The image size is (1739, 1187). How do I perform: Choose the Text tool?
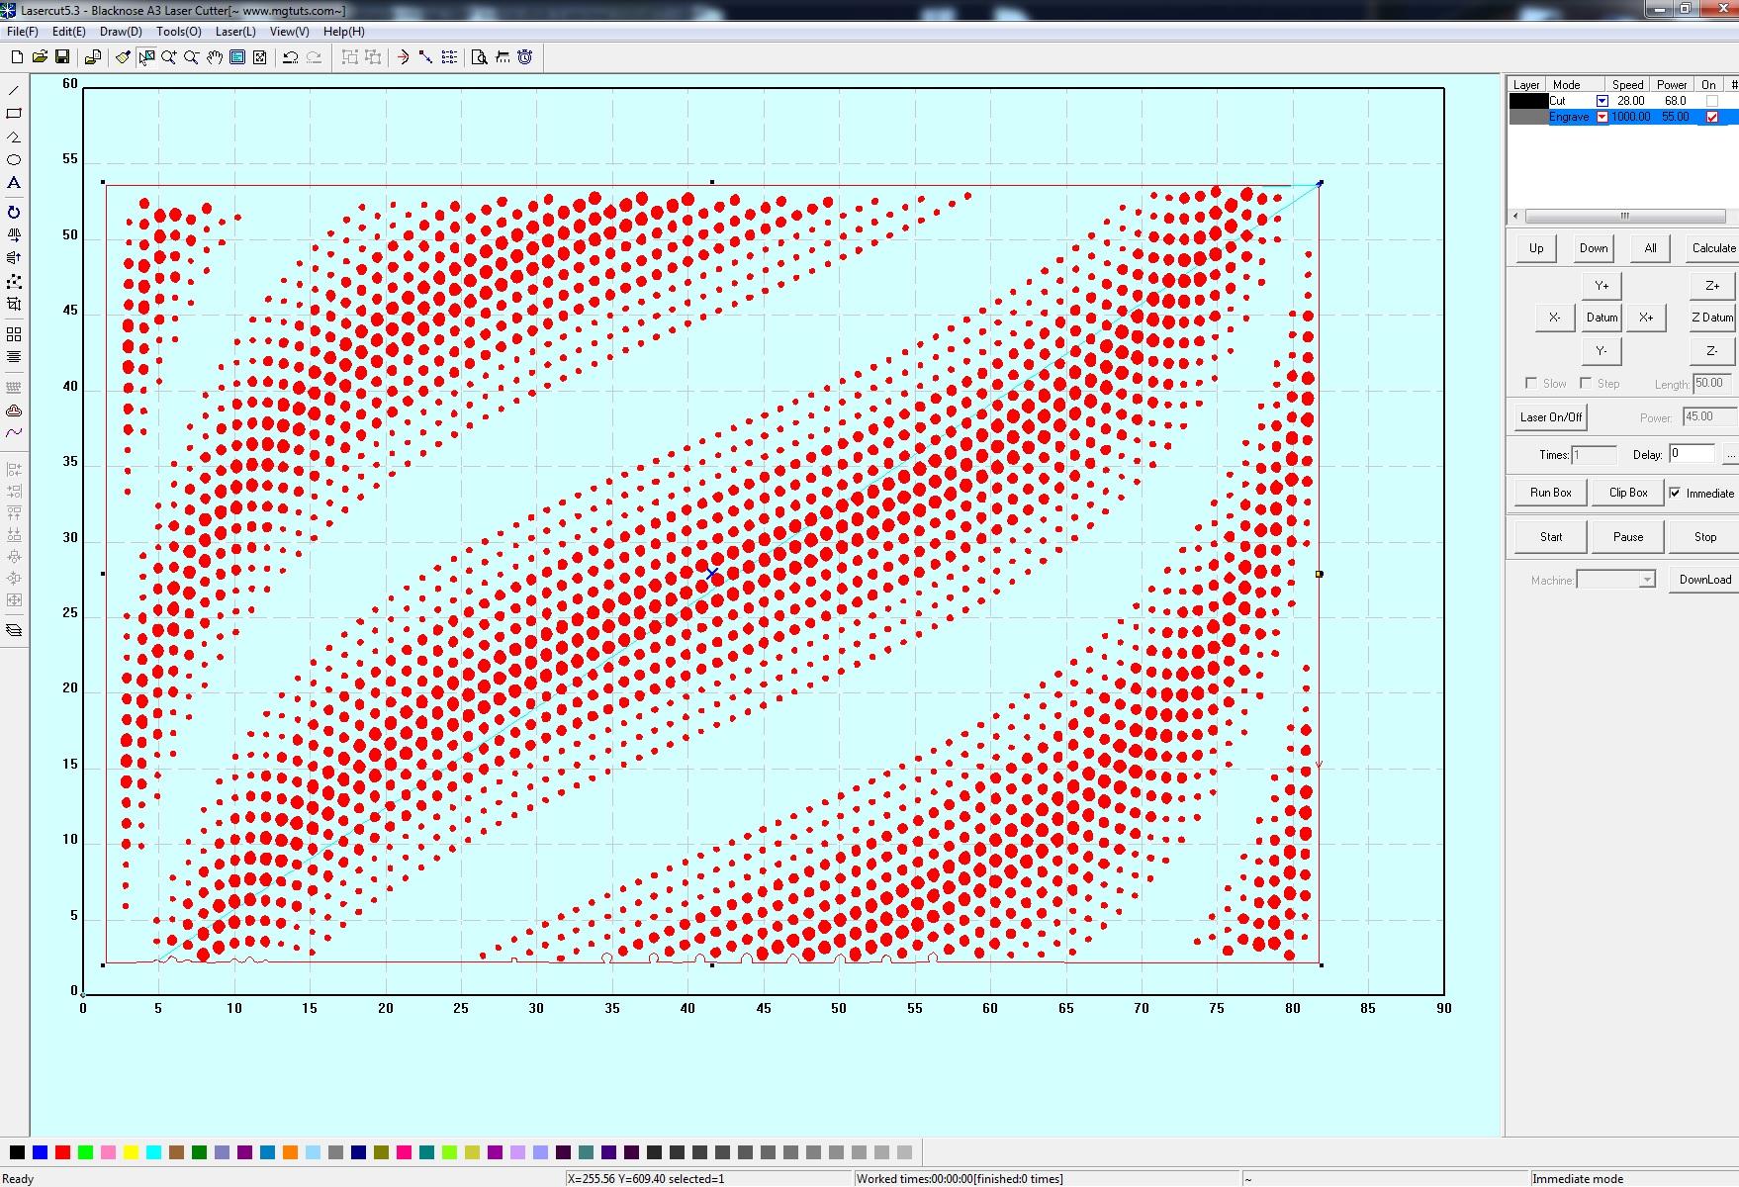(14, 183)
